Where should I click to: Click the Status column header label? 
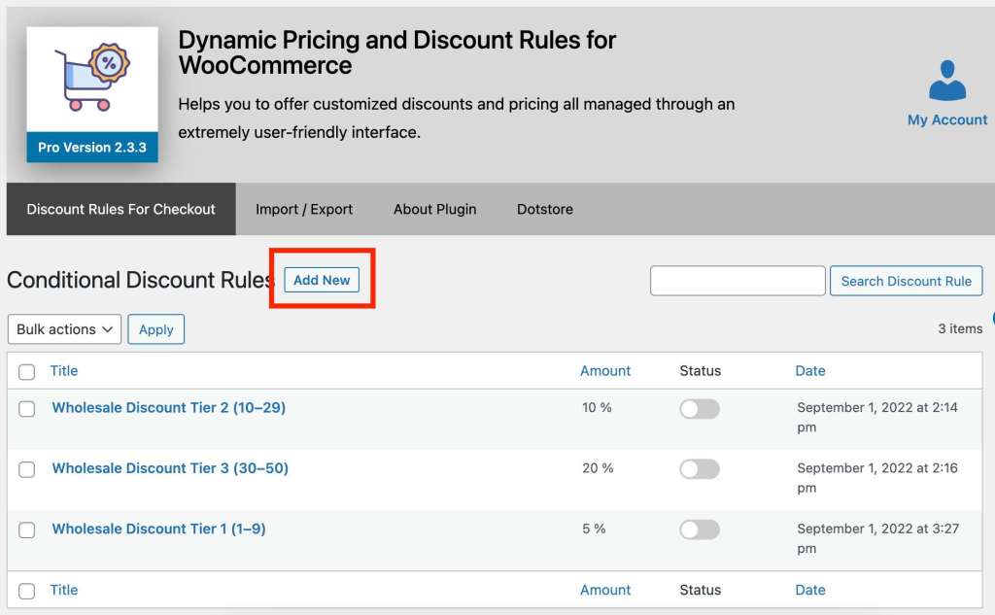pyautogui.click(x=700, y=370)
